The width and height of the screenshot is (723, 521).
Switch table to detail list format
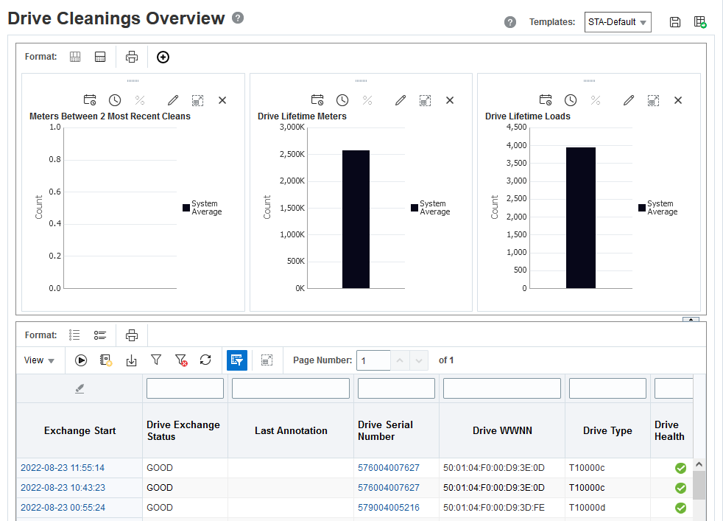click(x=100, y=335)
